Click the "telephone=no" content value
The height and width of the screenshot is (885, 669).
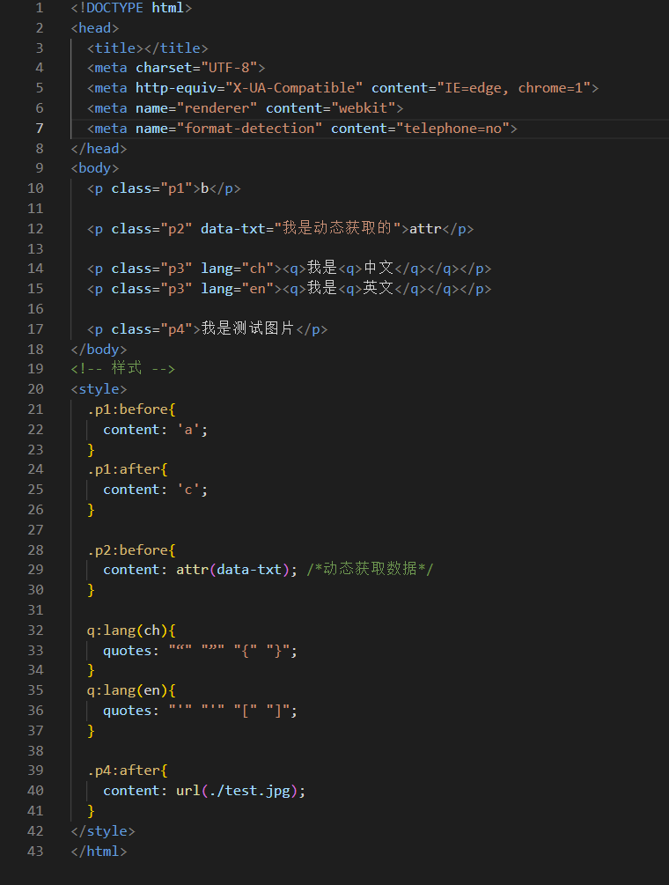click(457, 129)
